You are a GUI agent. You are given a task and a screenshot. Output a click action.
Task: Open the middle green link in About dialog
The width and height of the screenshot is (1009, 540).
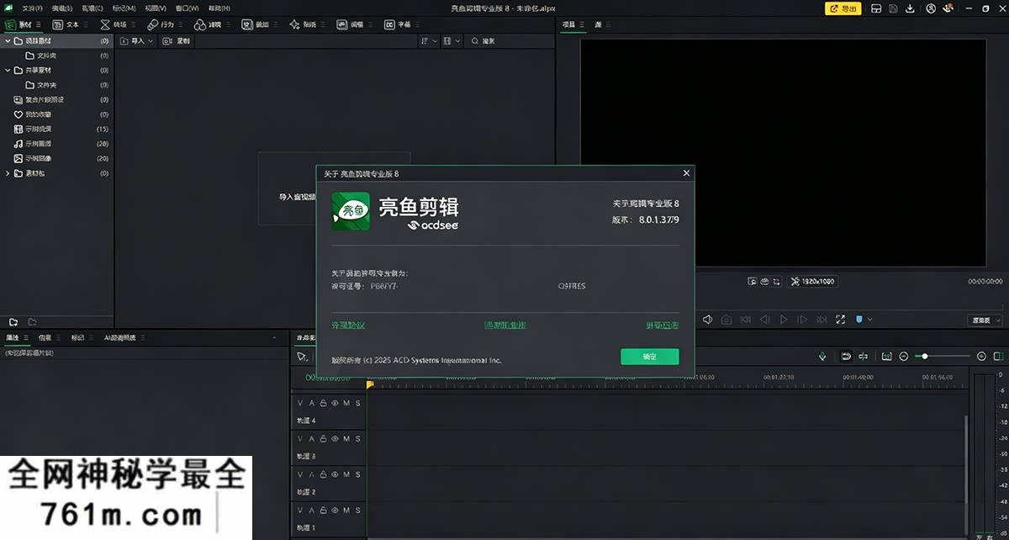(504, 325)
